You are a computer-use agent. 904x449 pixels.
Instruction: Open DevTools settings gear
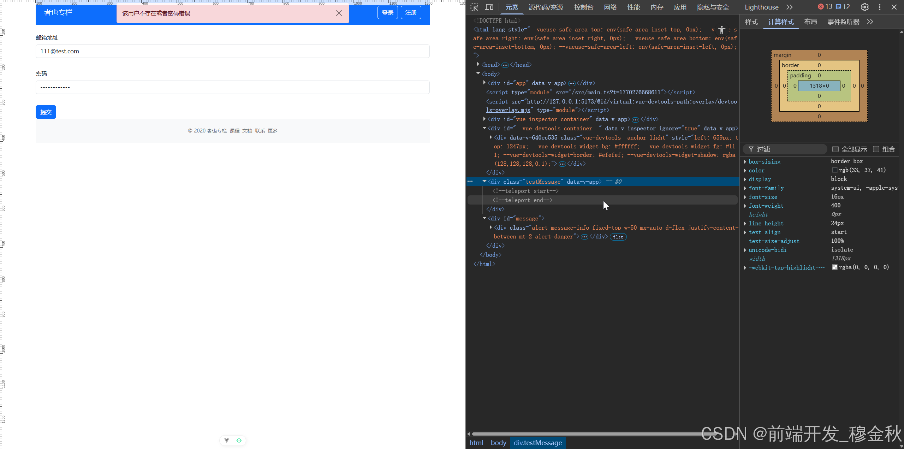pyautogui.click(x=864, y=7)
